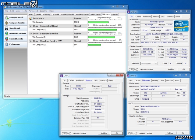195x140 pixels.
Task: Click the DRAM Frequency 804.2 MHz field
Action: [x=98, y=98]
